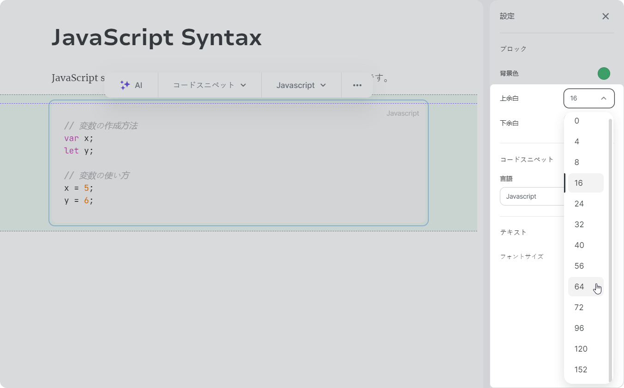Choose 24 from the padding options
This screenshot has height=388, width=624.
(586, 204)
